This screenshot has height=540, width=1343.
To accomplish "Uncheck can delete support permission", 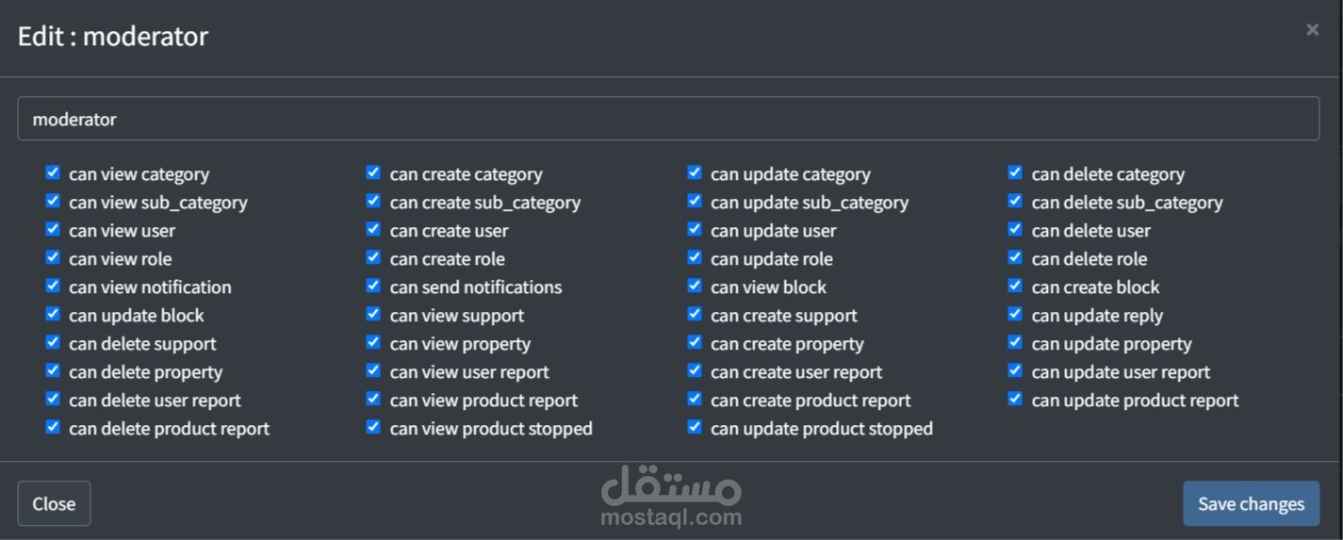I will pyautogui.click(x=53, y=342).
